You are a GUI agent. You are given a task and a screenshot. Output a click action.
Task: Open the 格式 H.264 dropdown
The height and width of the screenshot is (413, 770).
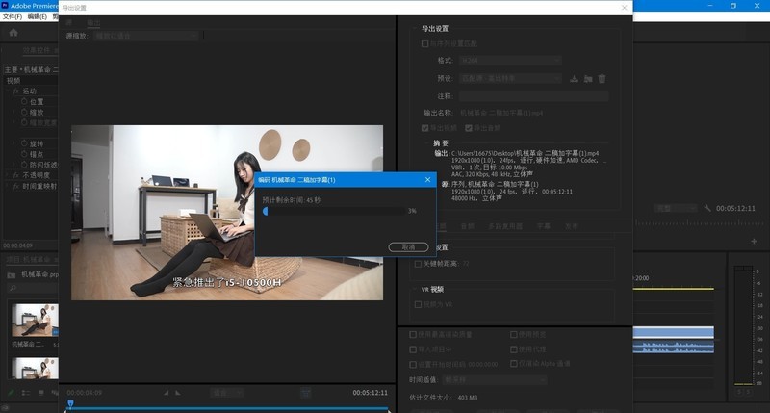pyautogui.click(x=511, y=61)
